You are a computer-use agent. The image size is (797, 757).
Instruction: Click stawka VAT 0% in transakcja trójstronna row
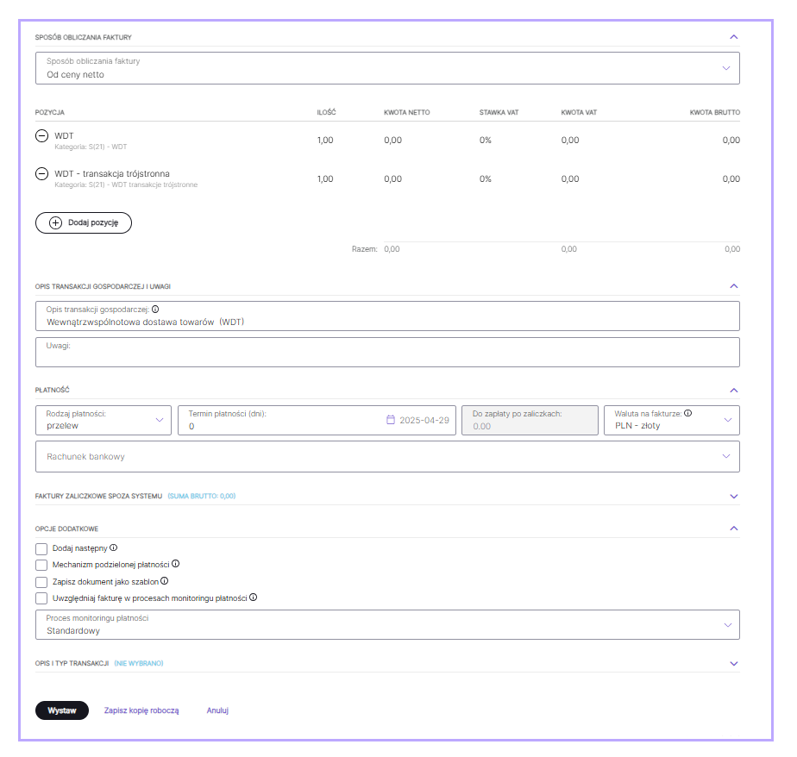tap(486, 178)
